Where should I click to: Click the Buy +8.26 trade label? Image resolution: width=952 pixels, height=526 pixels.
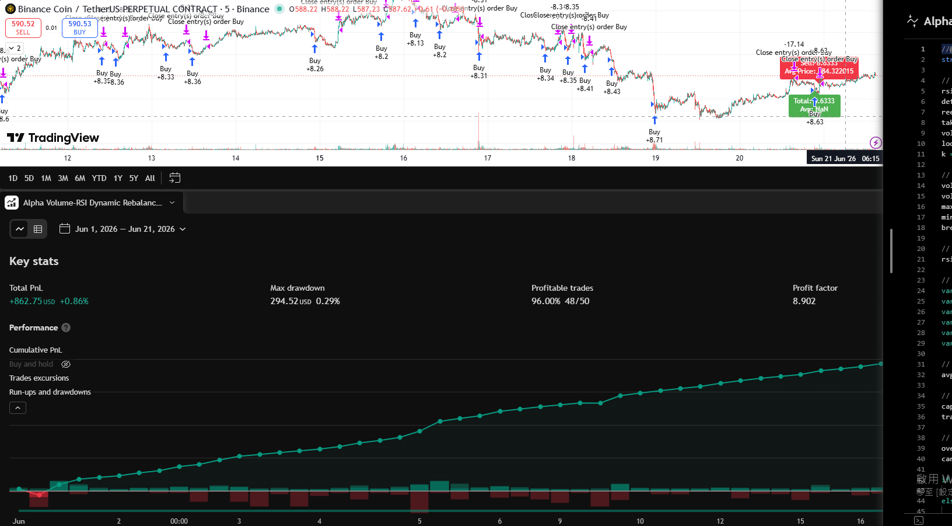(x=315, y=65)
